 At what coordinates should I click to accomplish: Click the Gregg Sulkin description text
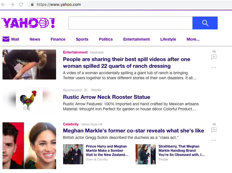tap(121, 137)
